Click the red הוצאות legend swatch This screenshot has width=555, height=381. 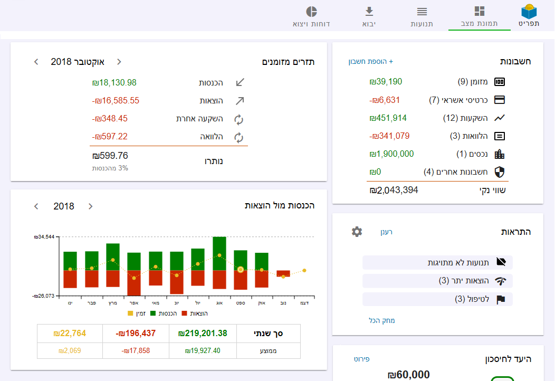[185, 313]
